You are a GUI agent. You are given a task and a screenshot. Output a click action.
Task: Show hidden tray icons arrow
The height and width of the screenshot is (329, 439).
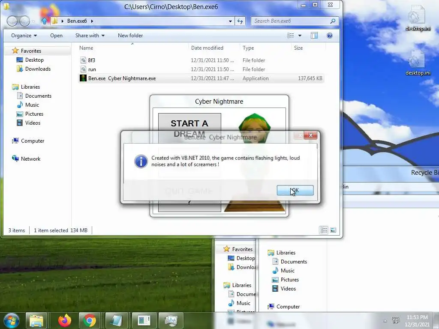click(x=385, y=321)
